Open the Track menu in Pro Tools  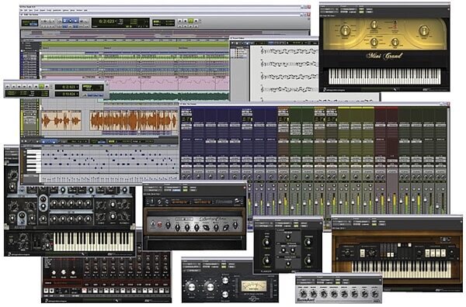tap(37, 10)
